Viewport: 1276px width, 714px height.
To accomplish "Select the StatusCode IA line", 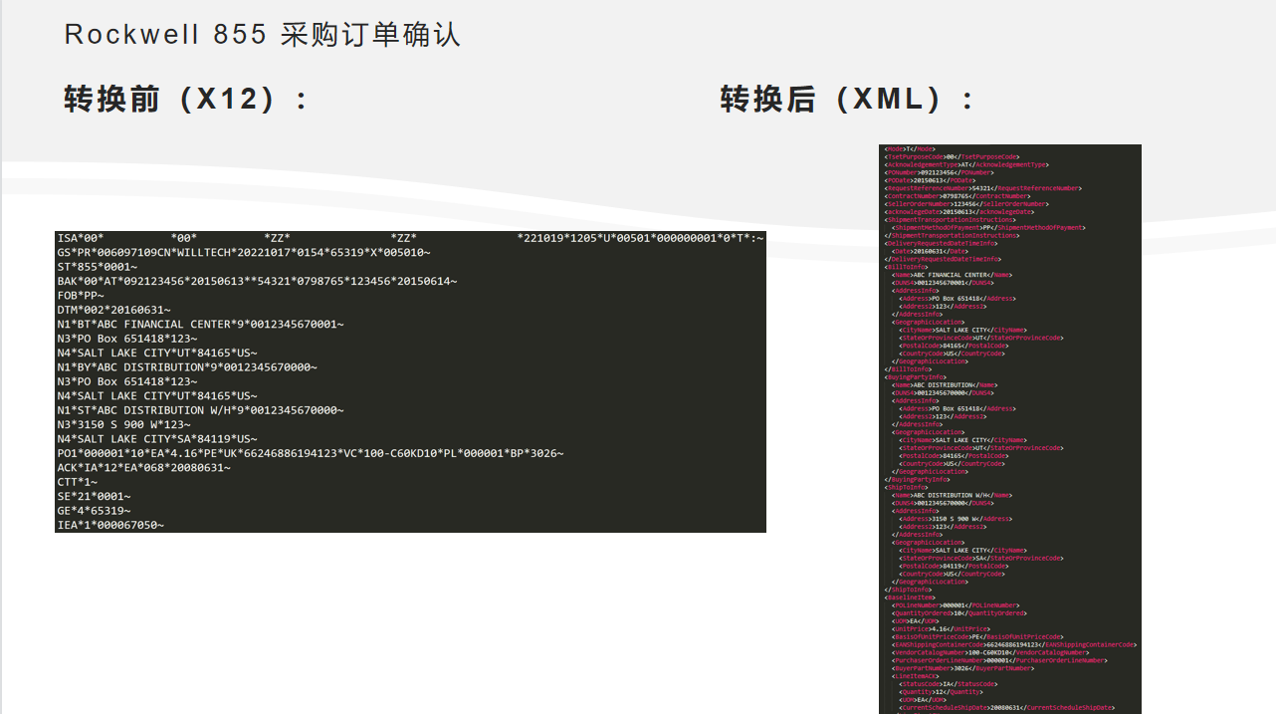I will click(x=948, y=684).
